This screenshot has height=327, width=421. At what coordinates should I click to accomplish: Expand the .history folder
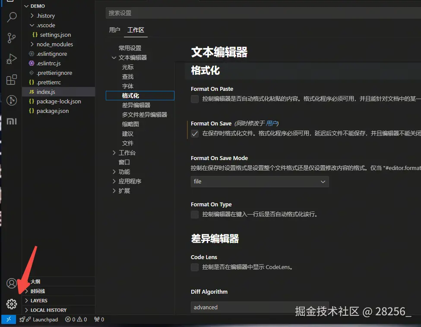(x=32, y=16)
